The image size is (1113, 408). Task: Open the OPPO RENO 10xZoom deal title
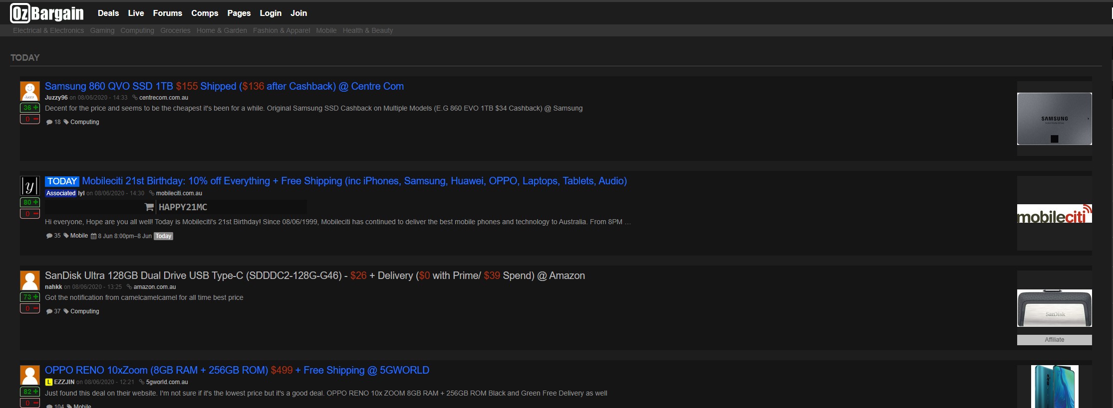237,370
